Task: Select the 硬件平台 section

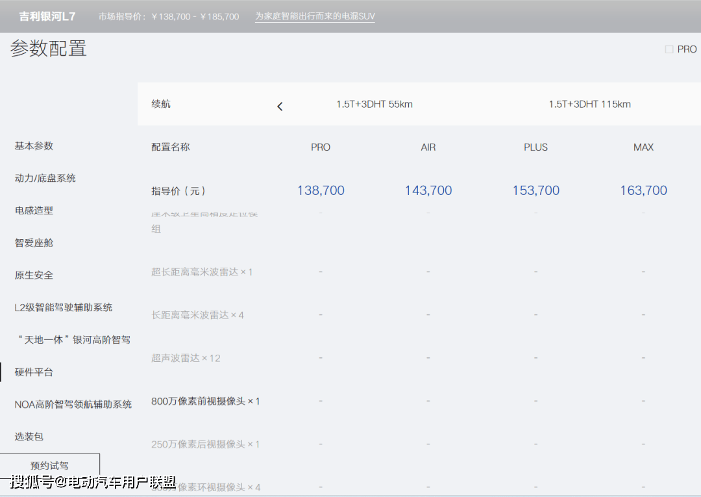Action: pos(33,372)
